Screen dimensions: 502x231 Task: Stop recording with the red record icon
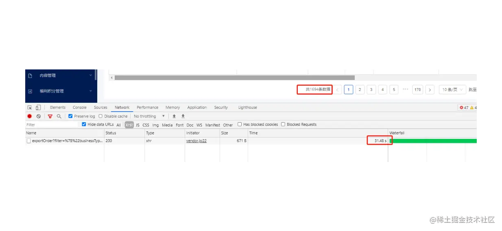point(30,116)
